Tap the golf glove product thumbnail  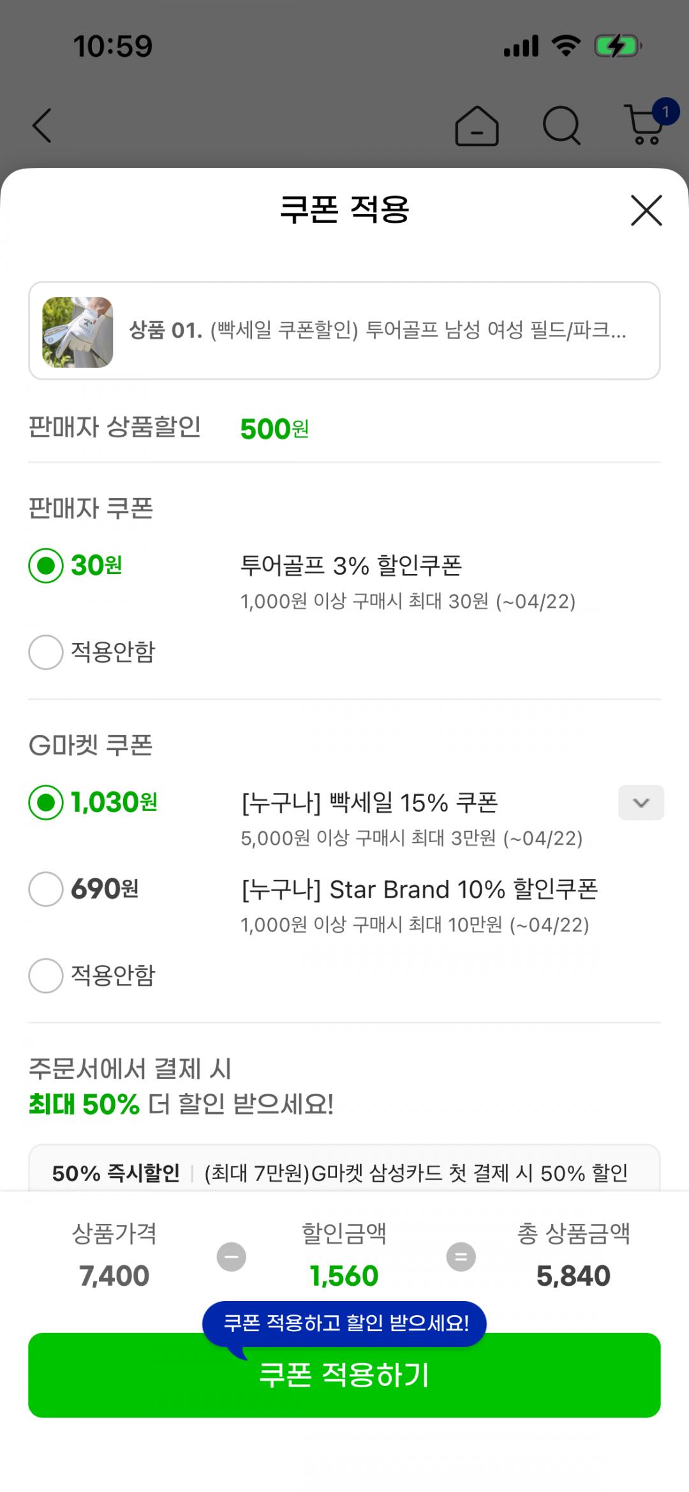pyautogui.click(x=78, y=332)
